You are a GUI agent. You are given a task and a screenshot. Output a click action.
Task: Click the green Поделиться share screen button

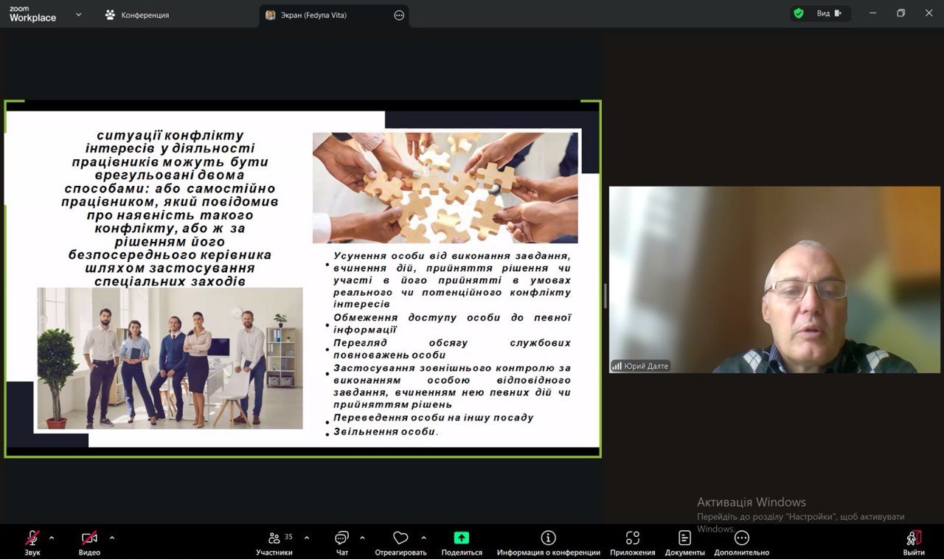[462, 538]
